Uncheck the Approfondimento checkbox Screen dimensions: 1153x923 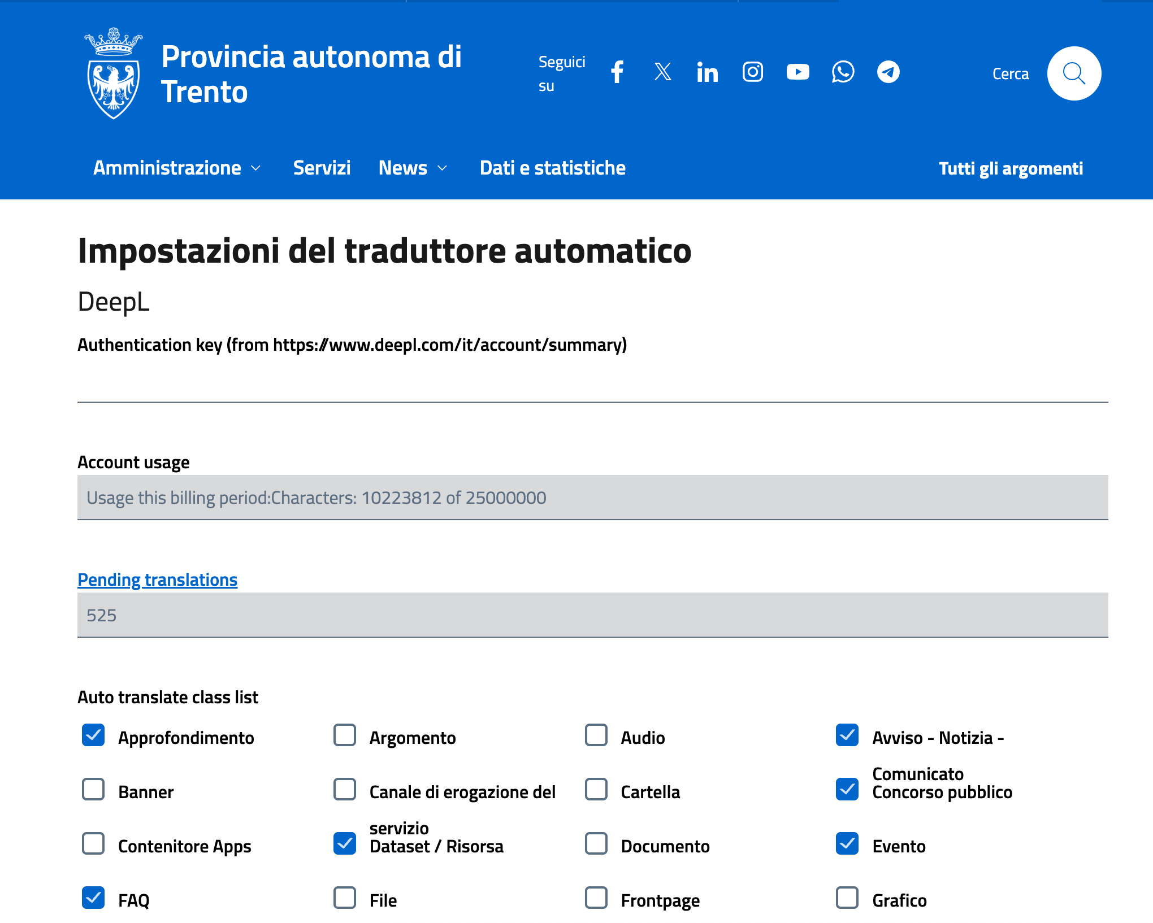[x=93, y=735]
